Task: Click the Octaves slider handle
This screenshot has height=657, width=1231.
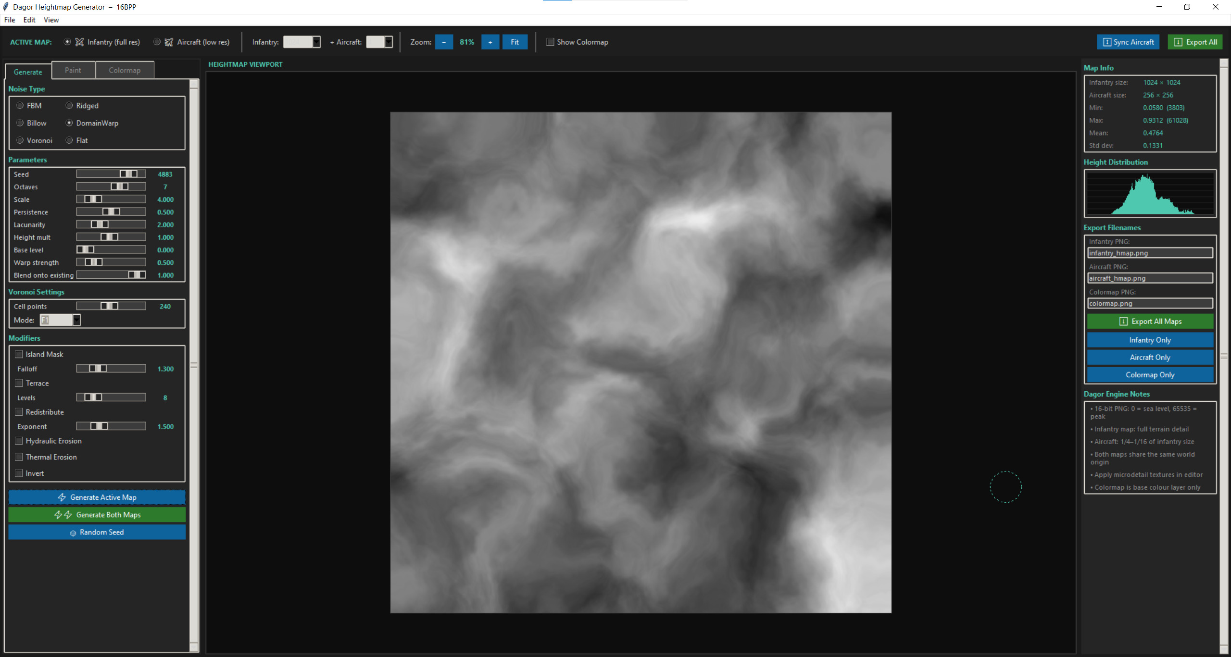Action: tap(119, 187)
